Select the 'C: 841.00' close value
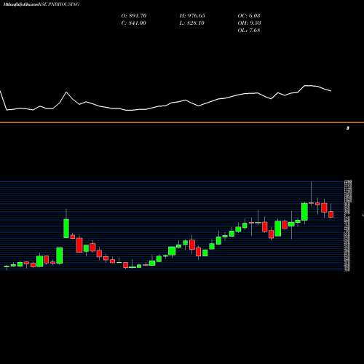Viewport: 364px width, 364px height. (x=133, y=23)
